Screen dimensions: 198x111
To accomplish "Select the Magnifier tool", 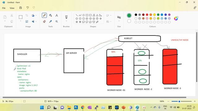I will 57,22.
